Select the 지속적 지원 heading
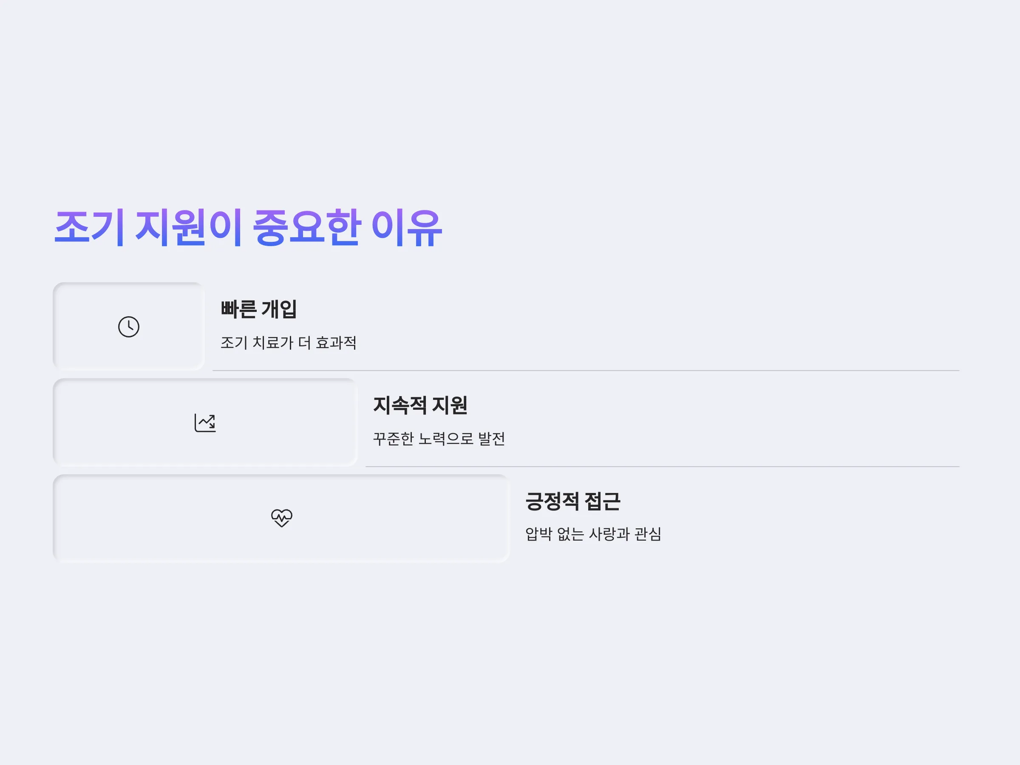 point(420,405)
